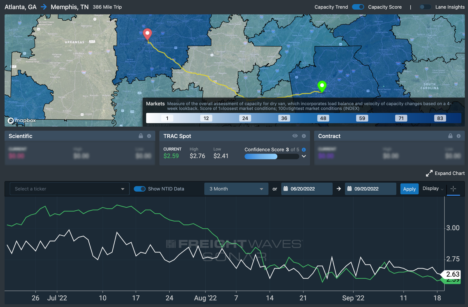This screenshot has width=468, height=307.
Task: Click the red destination pin at Memphis
Action: (147, 34)
